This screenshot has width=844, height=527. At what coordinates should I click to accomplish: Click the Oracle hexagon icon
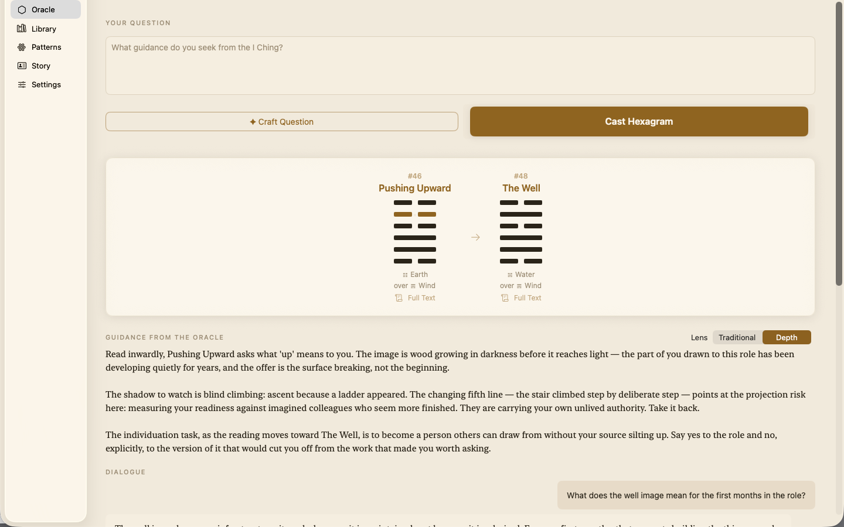[22, 9]
